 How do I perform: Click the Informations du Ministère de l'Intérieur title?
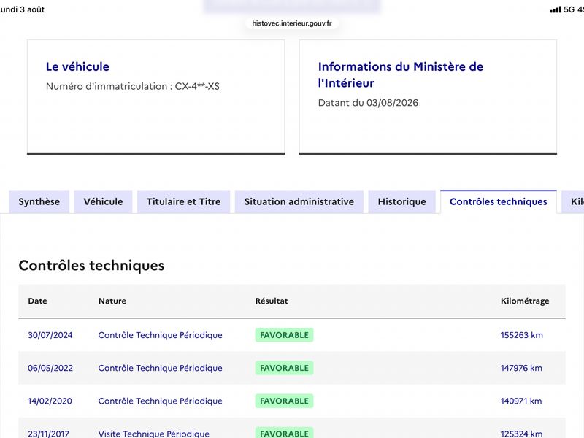(400, 75)
